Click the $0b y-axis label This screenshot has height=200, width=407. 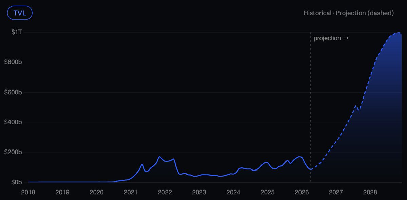point(16,182)
